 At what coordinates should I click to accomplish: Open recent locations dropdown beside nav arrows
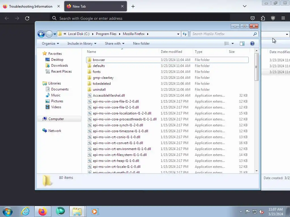coord(55,34)
